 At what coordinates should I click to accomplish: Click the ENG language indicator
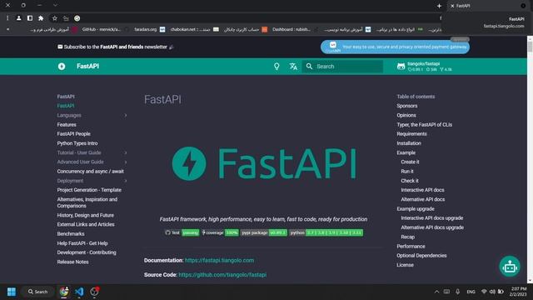coord(471,292)
